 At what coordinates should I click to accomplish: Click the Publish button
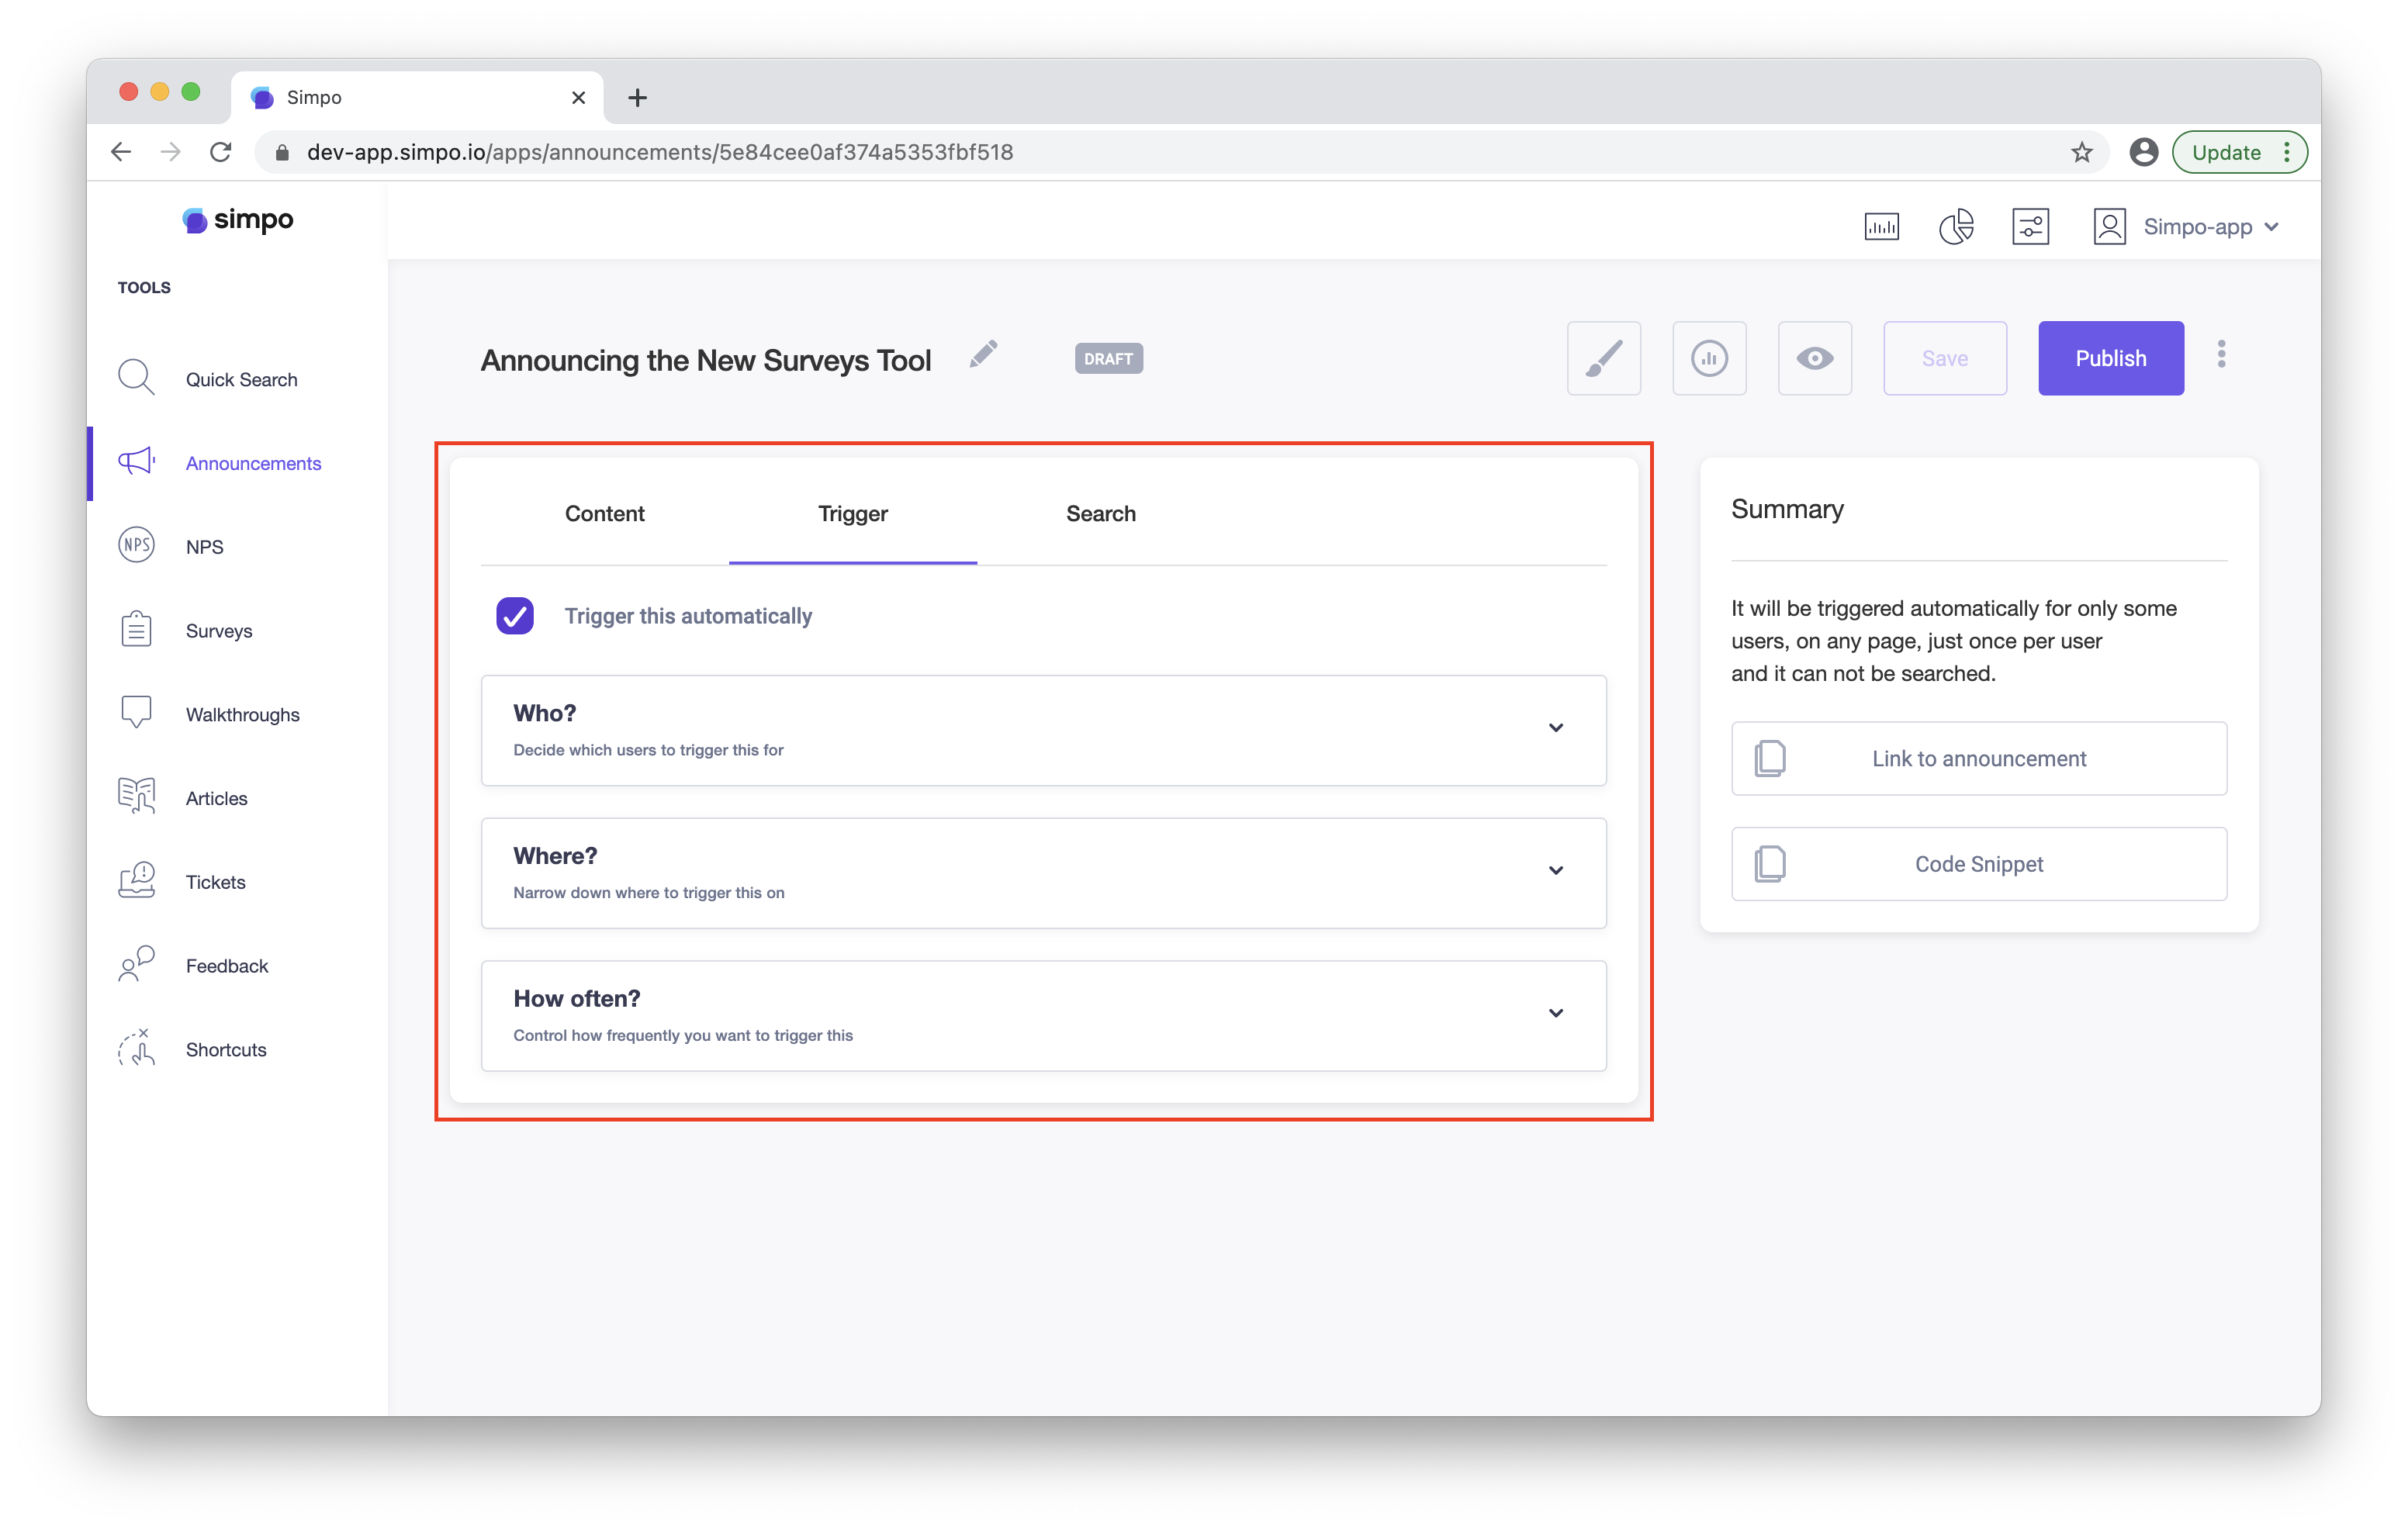click(2110, 358)
